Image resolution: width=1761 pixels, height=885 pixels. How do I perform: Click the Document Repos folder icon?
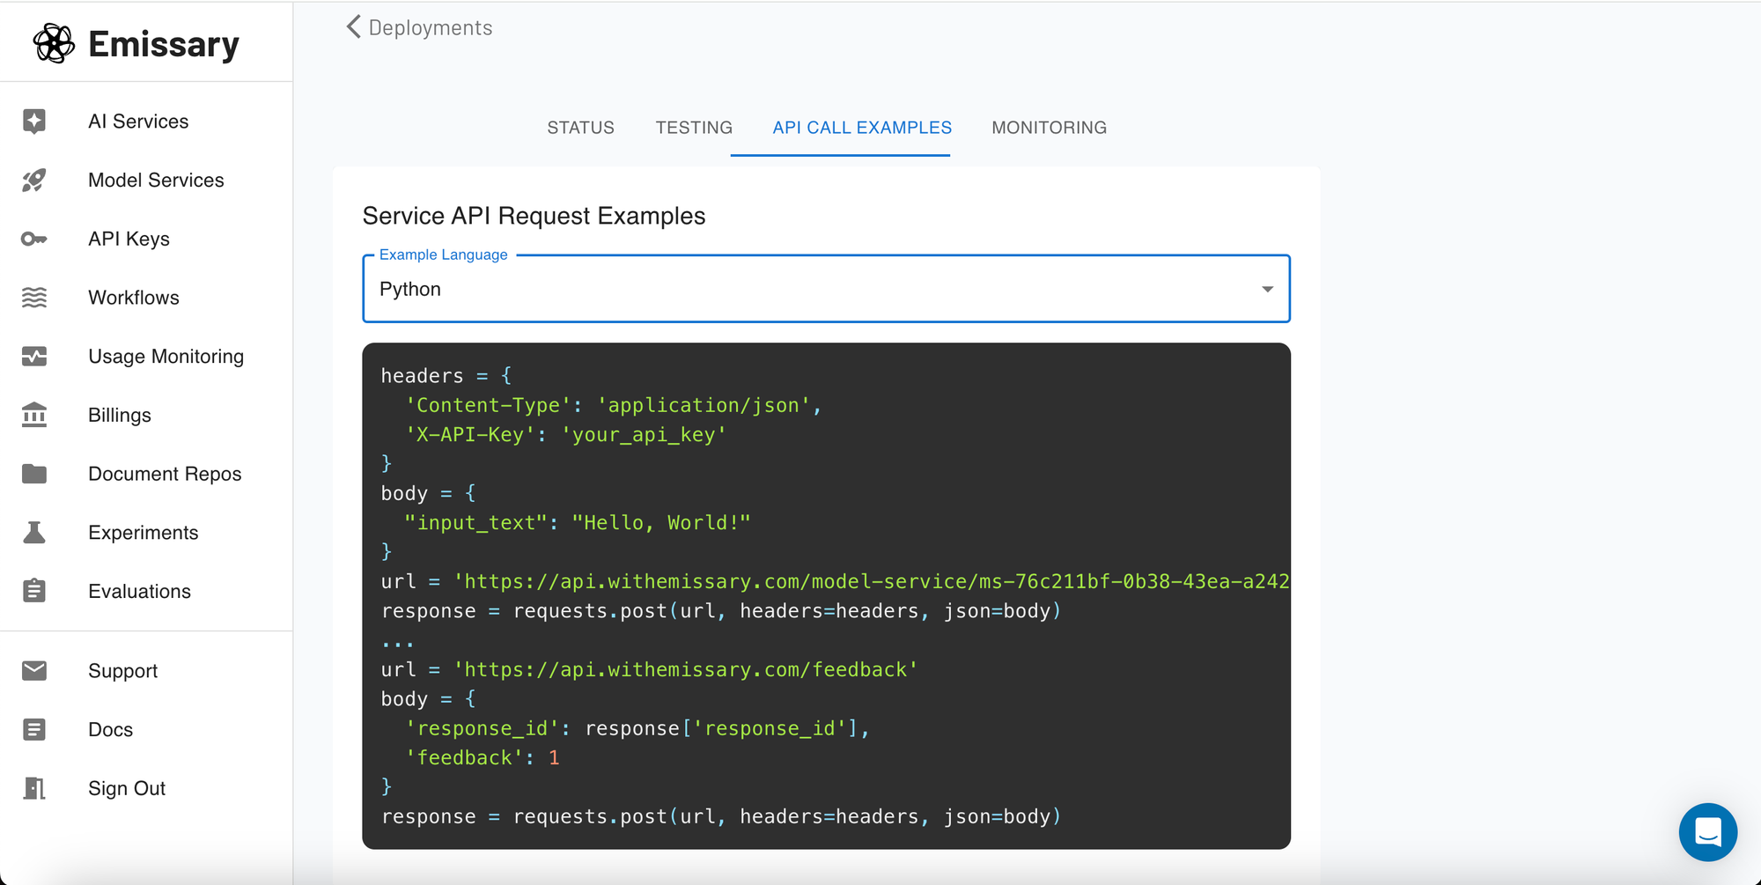(34, 474)
